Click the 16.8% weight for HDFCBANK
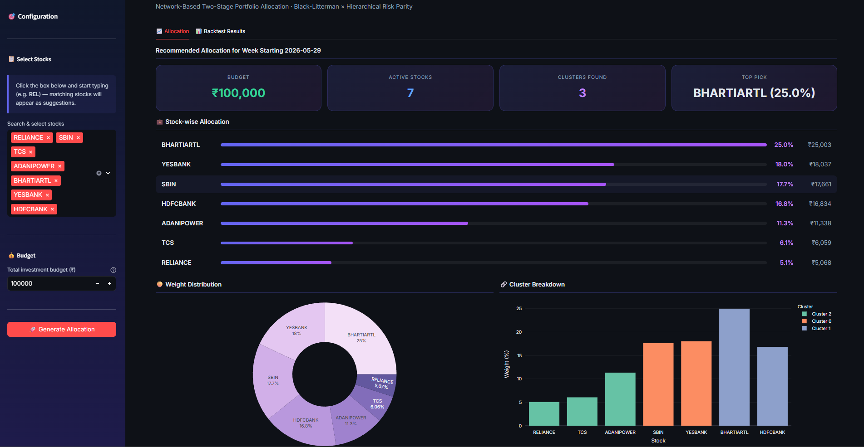The height and width of the screenshot is (447, 864). pyautogui.click(x=784, y=204)
